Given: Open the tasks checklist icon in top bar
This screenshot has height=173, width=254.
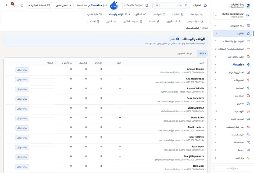Looking at the screenshot, I should tap(22, 5).
